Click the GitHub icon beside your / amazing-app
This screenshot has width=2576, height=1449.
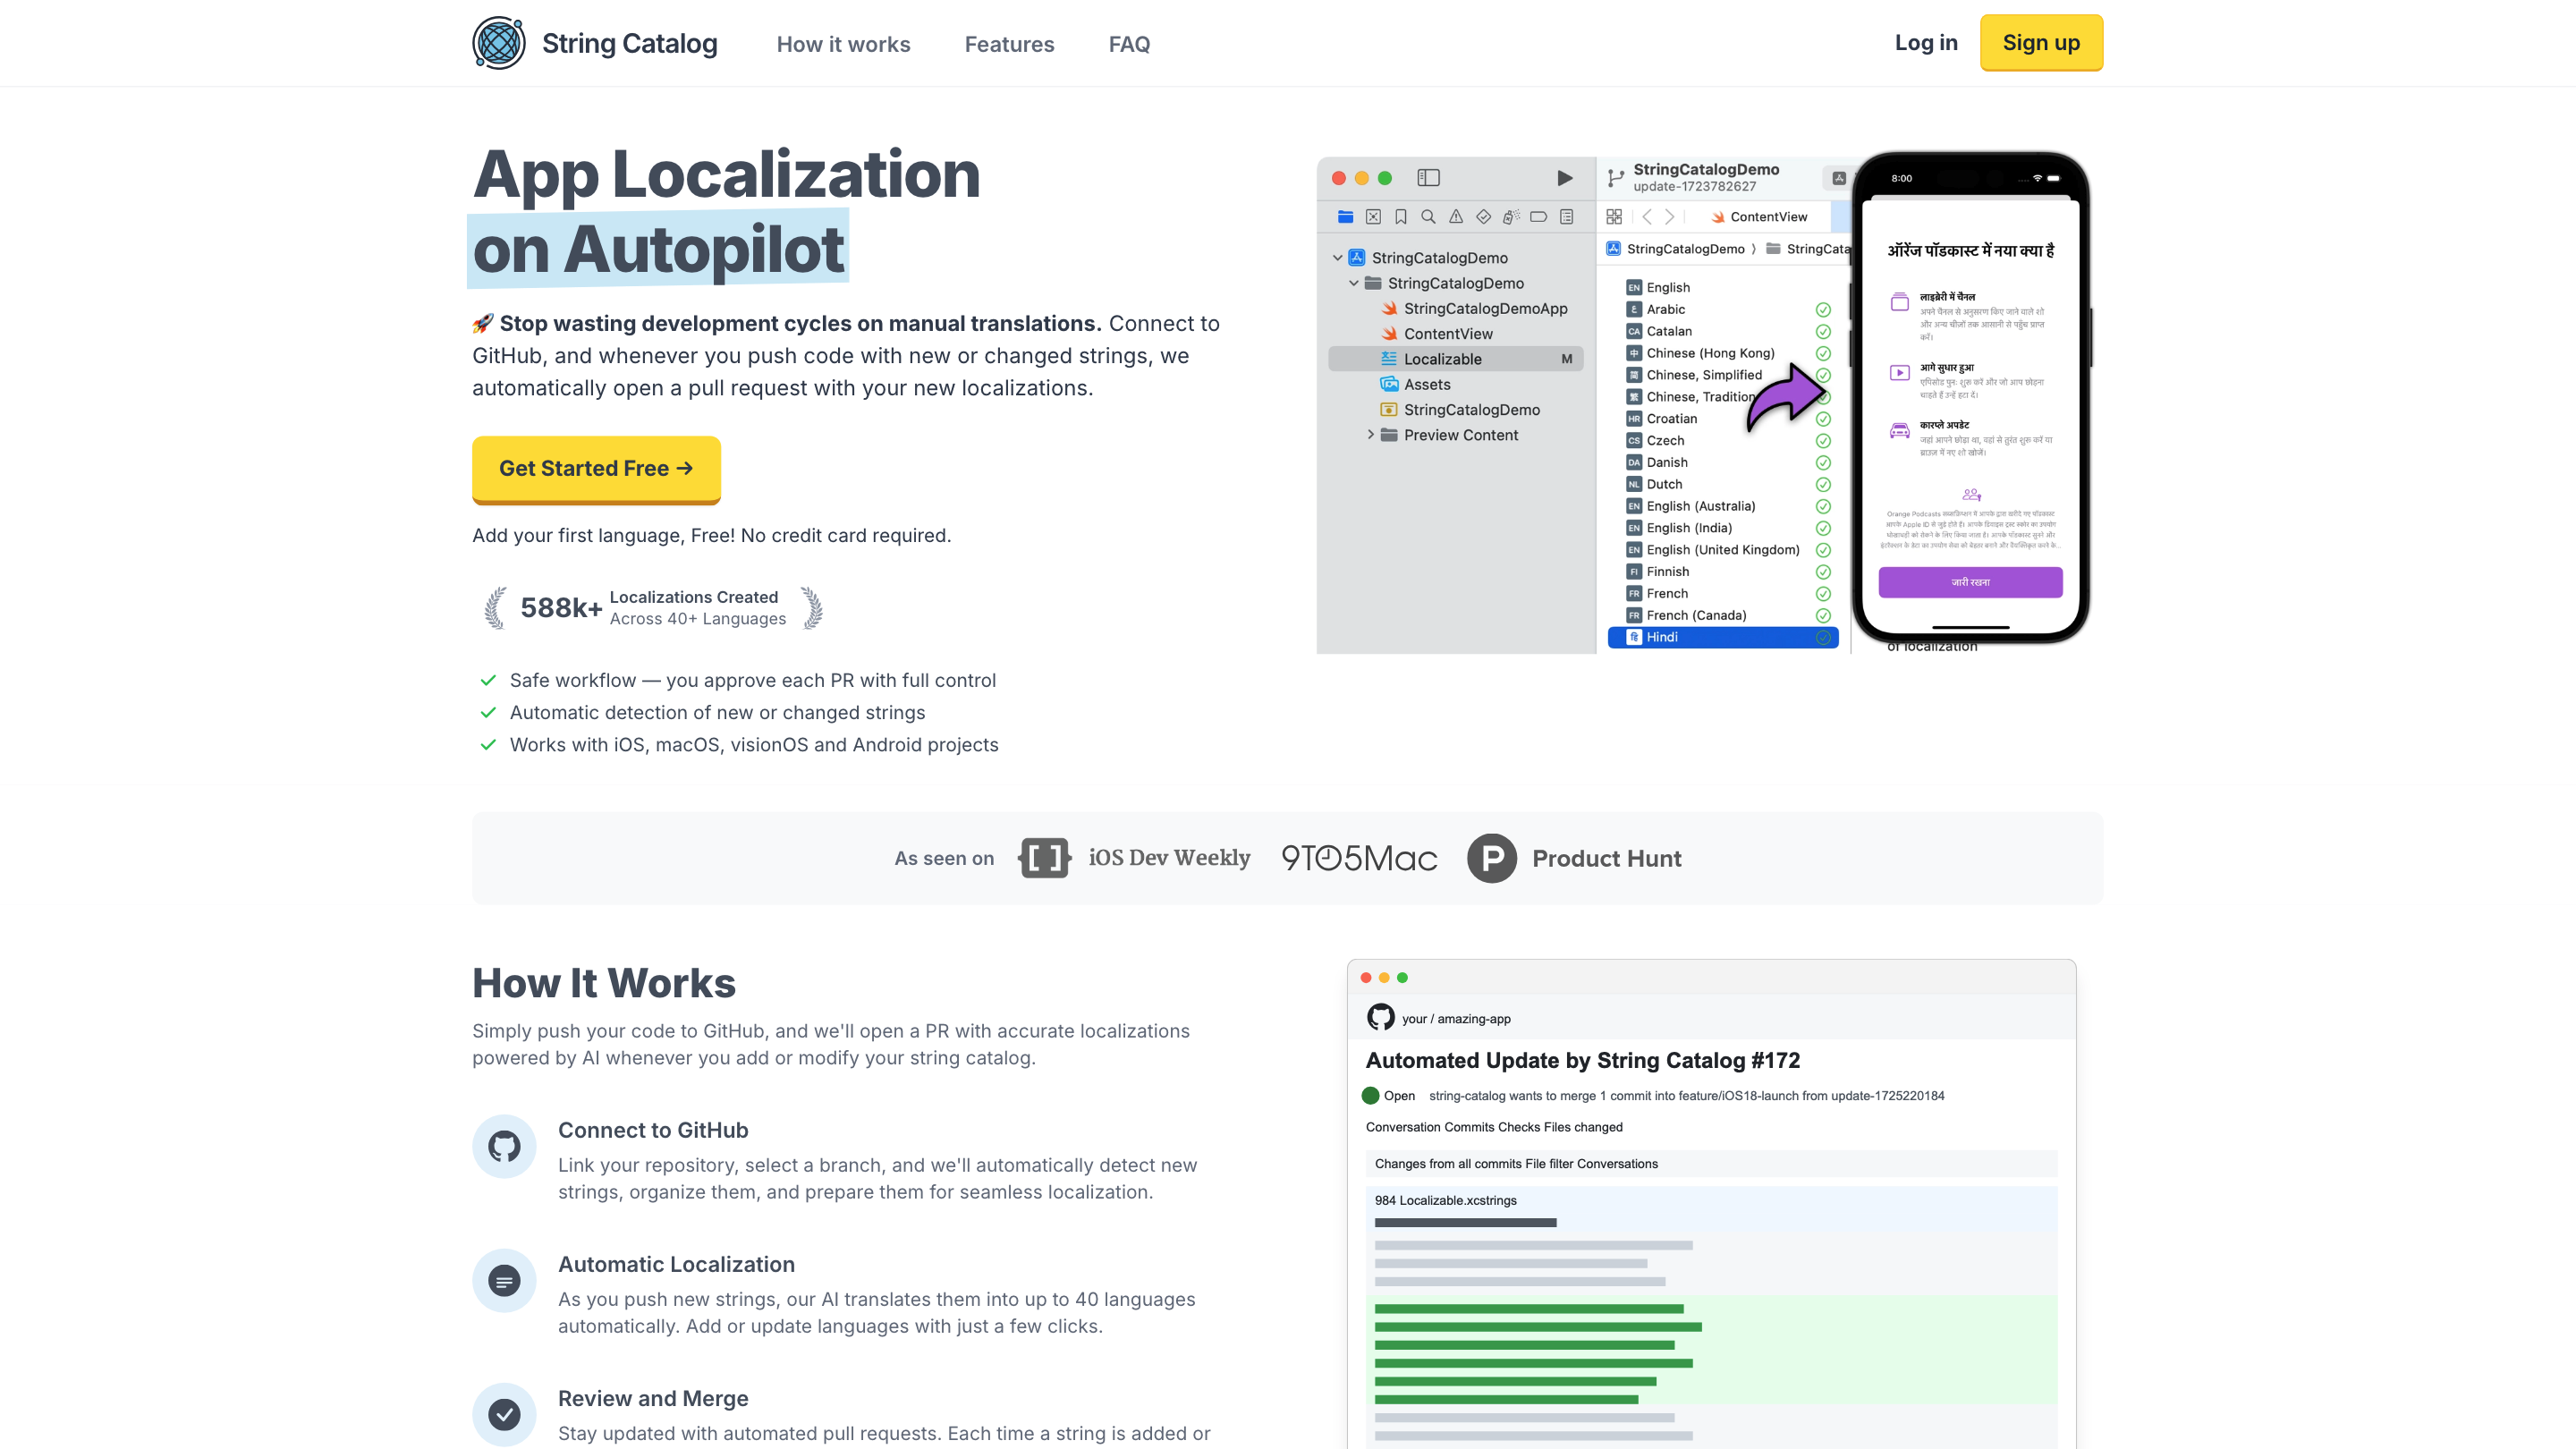point(1380,1018)
